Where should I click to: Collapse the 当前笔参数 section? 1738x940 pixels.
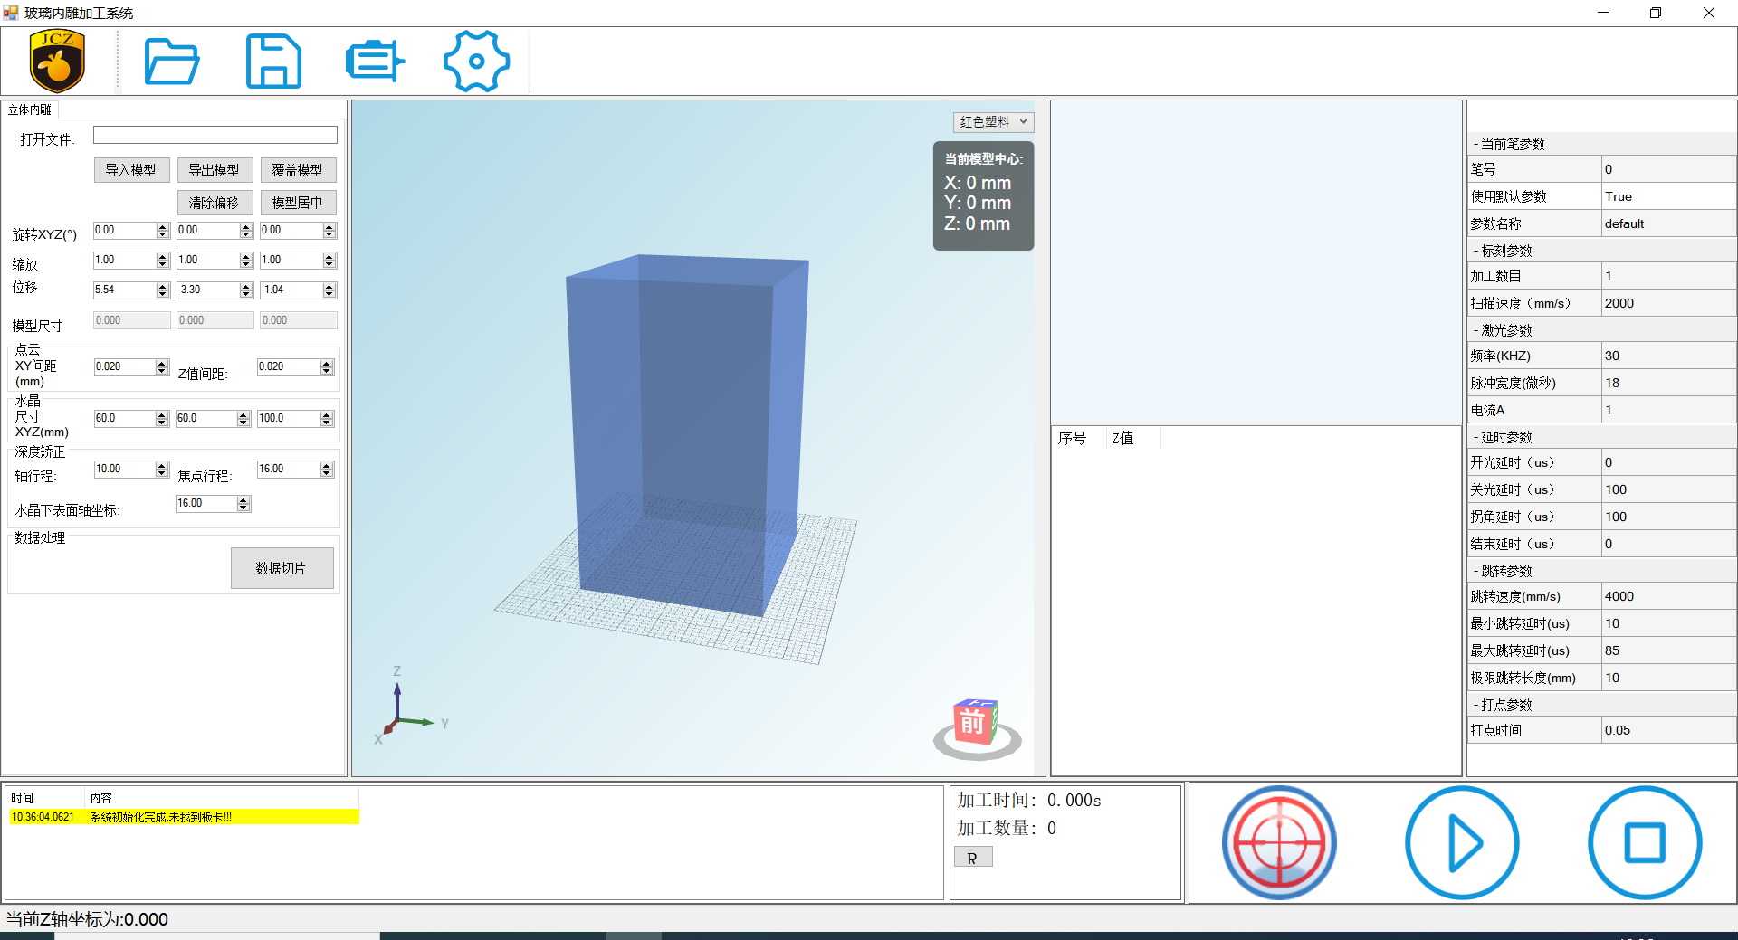(x=1475, y=145)
